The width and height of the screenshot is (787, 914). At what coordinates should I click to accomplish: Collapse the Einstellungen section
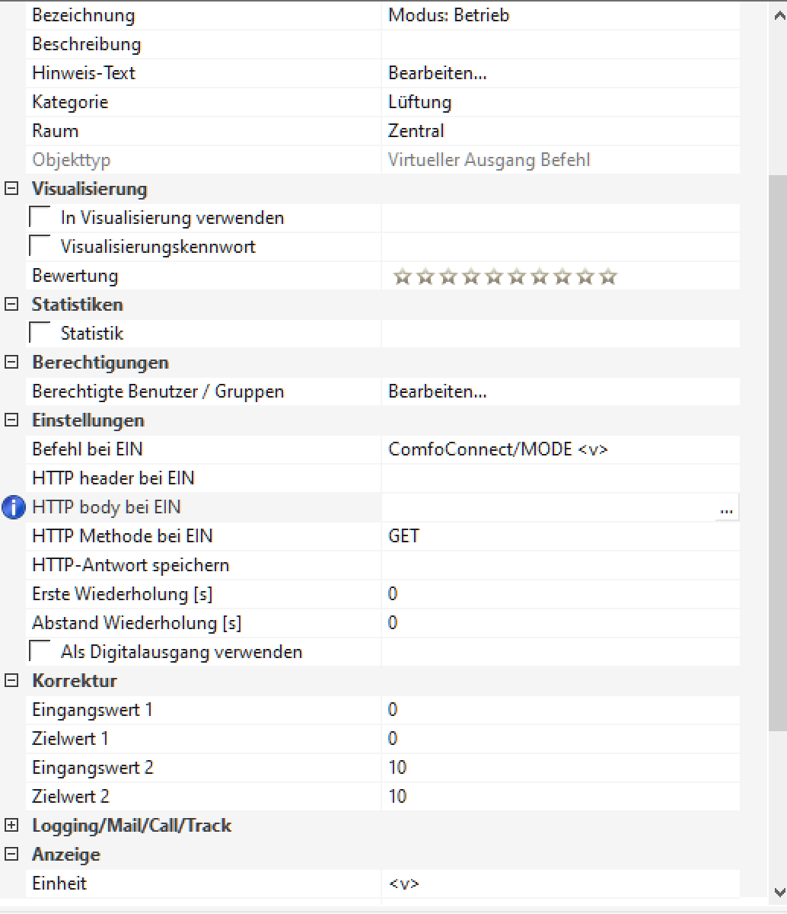[11, 420]
